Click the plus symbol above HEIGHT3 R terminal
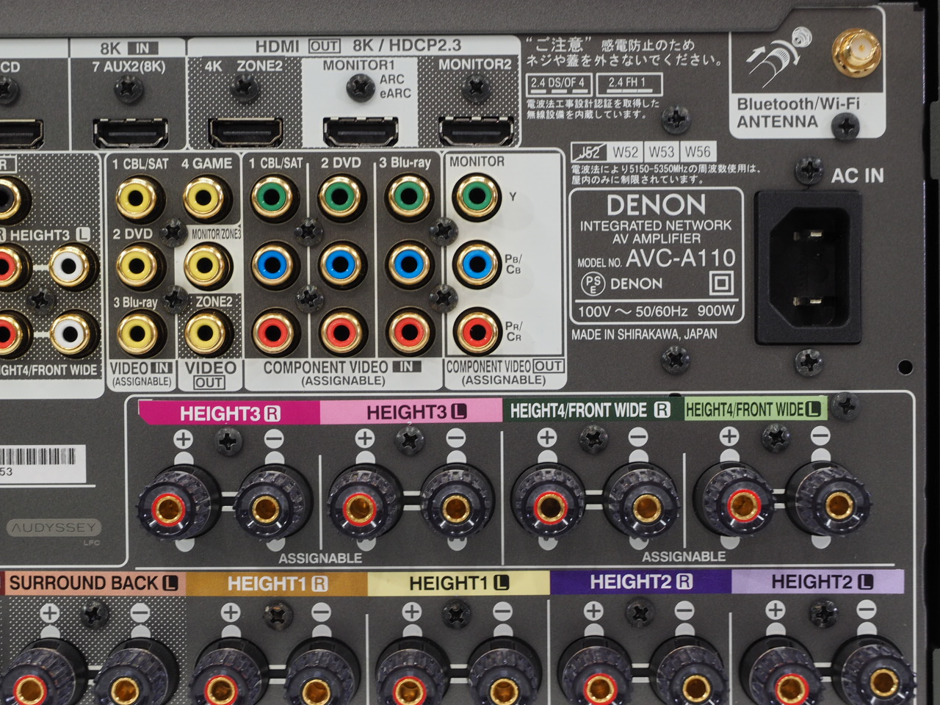Viewport: 940px width, 705px height. tap(183, 439)
